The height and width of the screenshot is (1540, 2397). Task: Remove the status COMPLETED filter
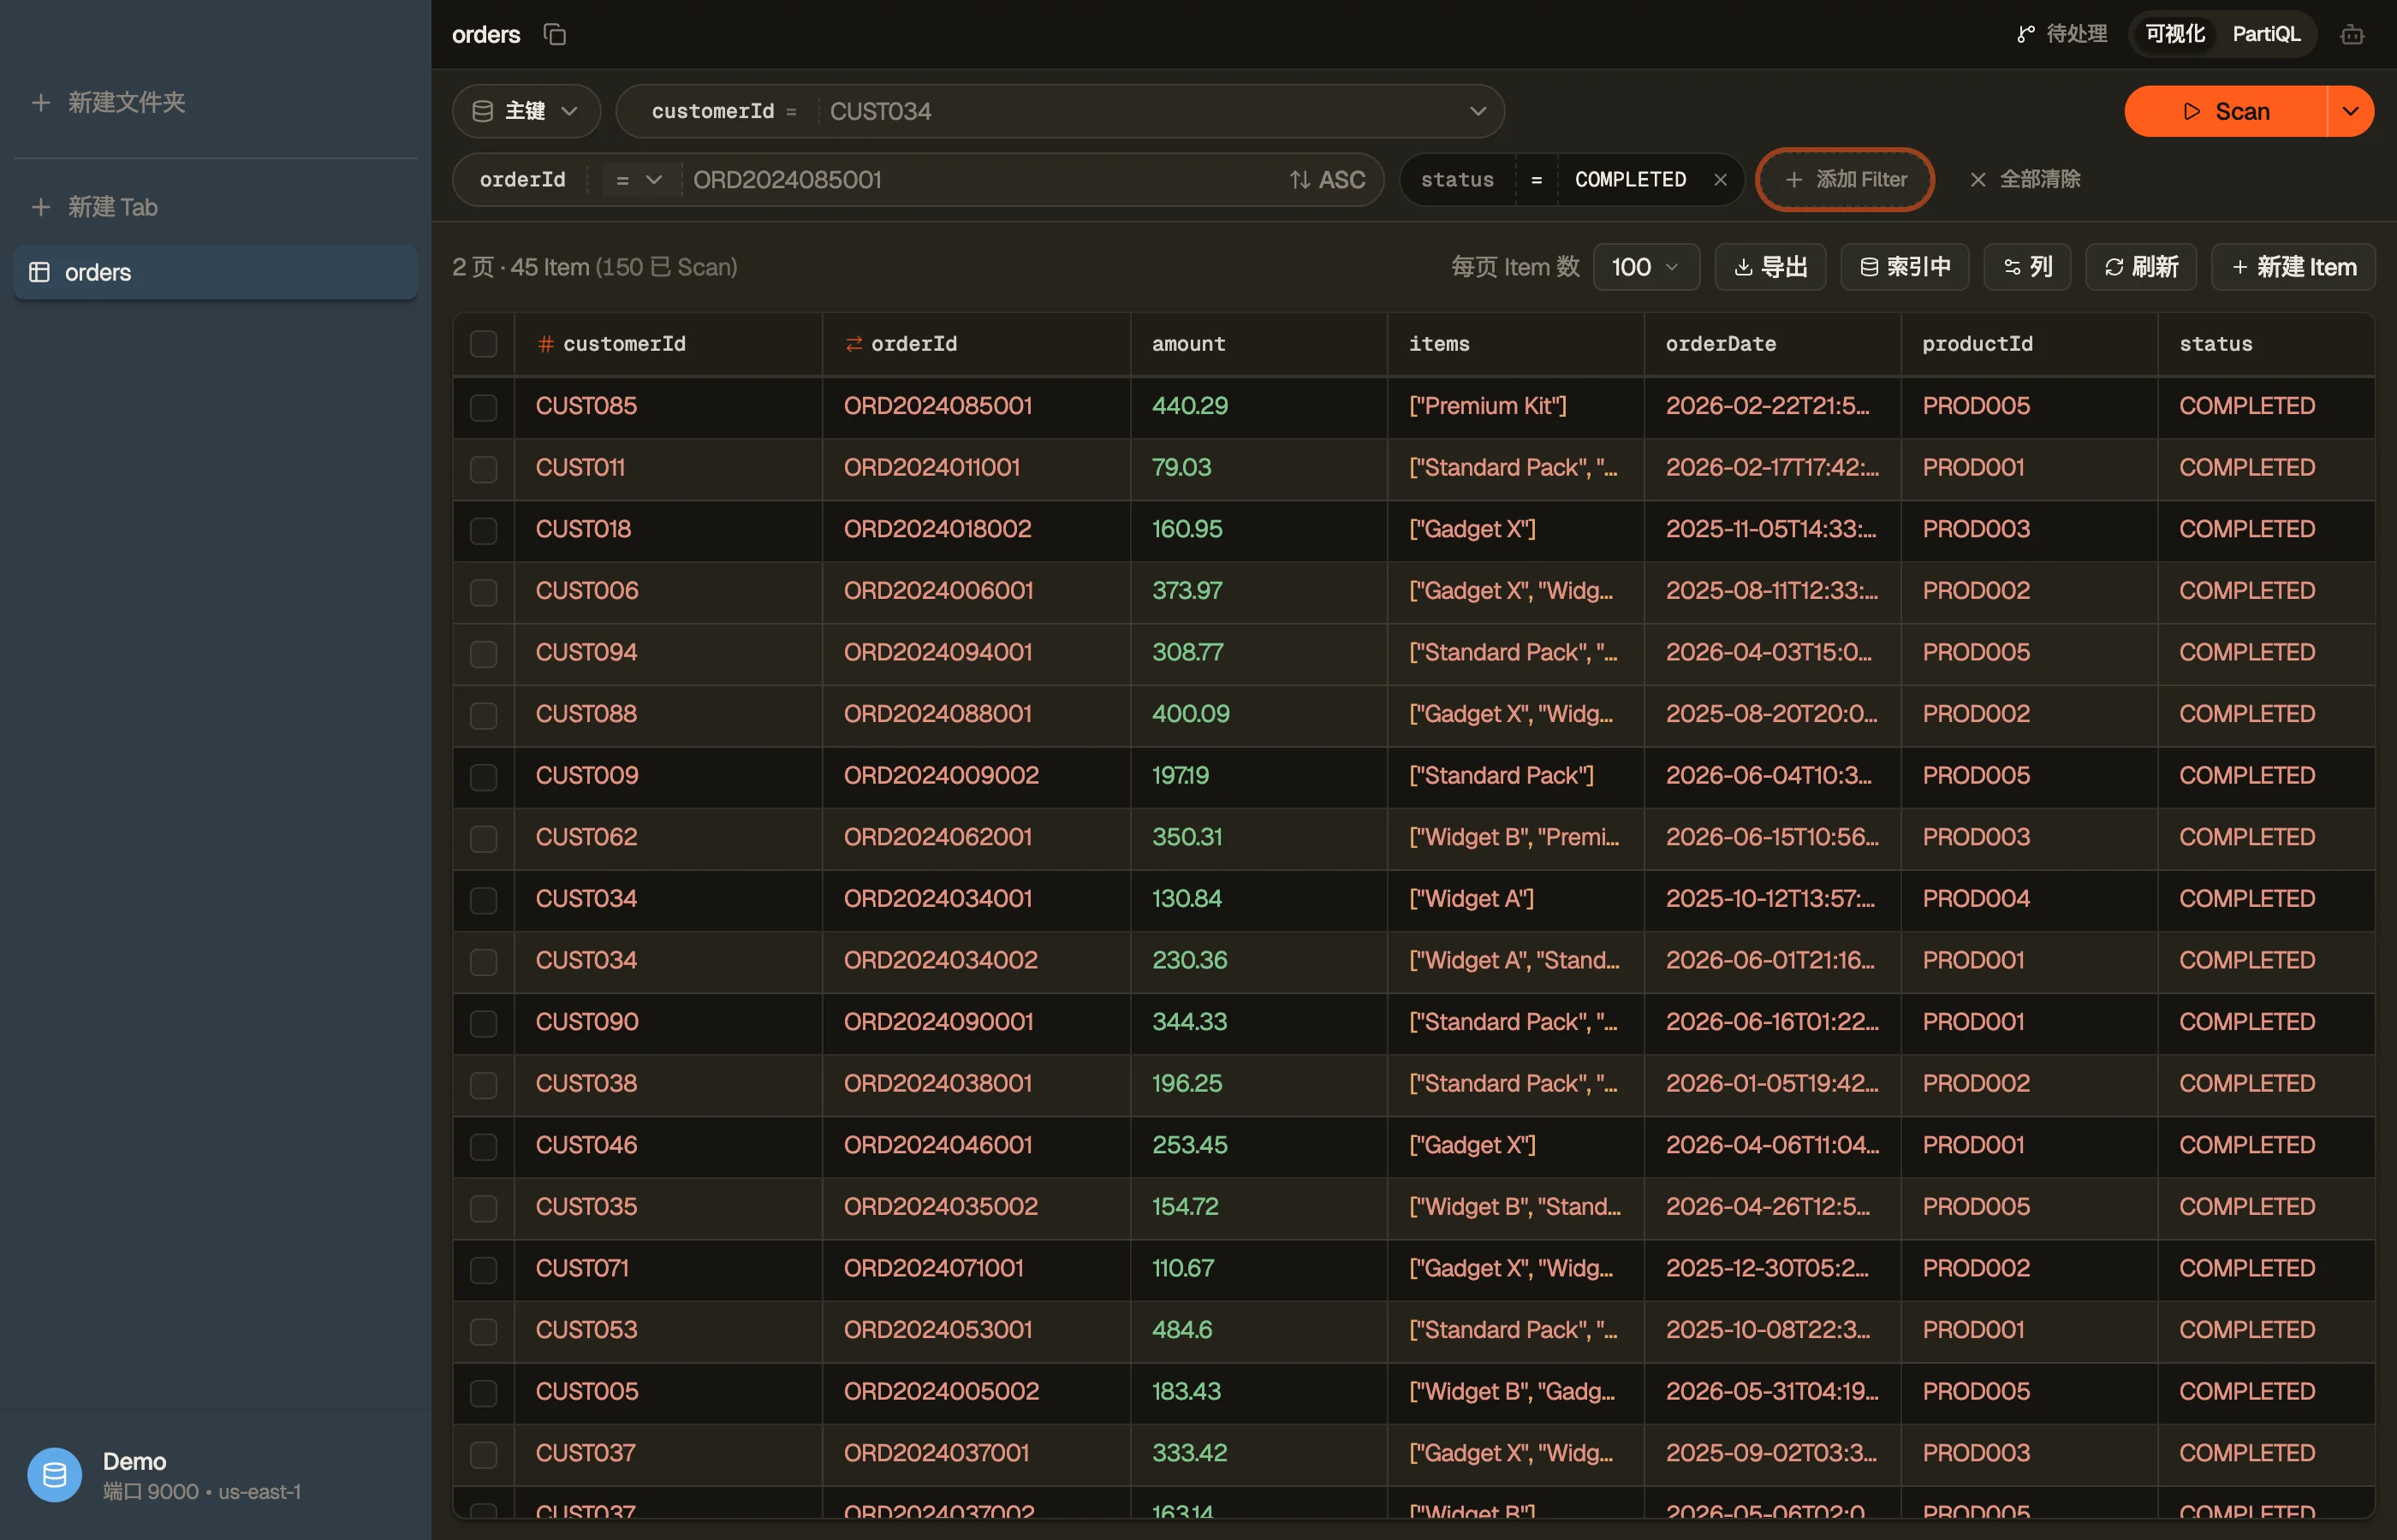point(1720,180)
